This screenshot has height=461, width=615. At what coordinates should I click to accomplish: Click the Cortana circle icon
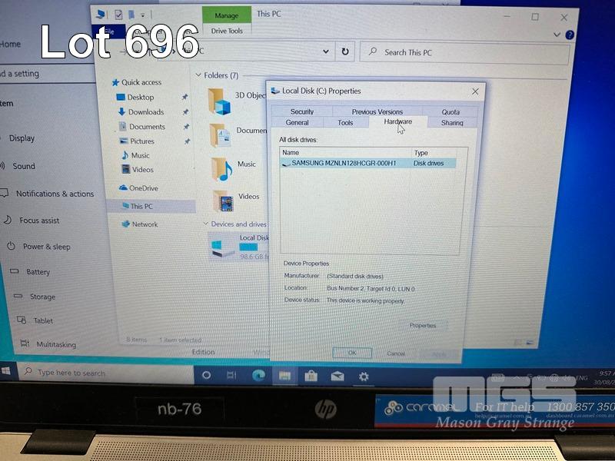point(205,375)
